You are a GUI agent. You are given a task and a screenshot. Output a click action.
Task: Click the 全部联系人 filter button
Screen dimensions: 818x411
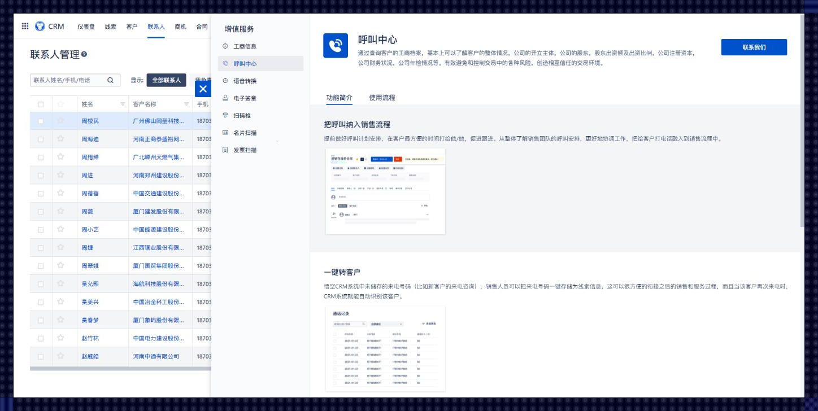tap(167, 80)
